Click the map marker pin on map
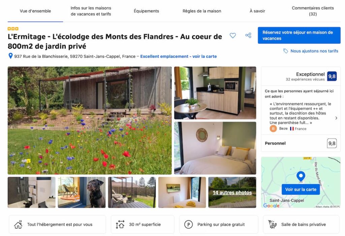 (301, 177)
